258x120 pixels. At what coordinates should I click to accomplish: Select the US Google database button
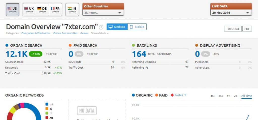pyautogui.click(x=13, y=10)
